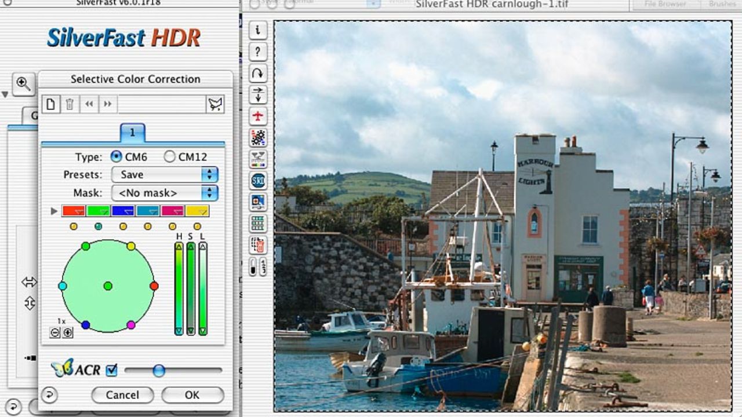
Task: Click the red point on color wheel
Action: pyautogui.click(x=154, y=286)
